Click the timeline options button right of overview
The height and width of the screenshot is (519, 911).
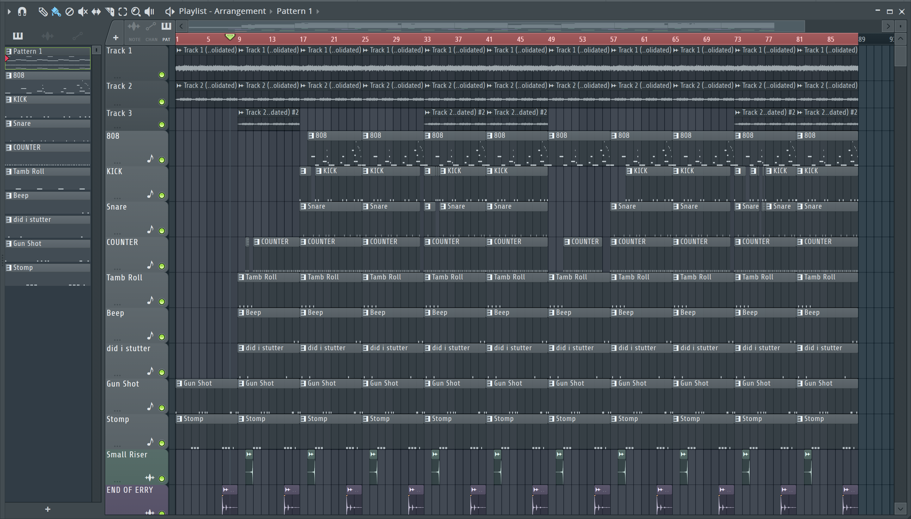click(900, 26)
